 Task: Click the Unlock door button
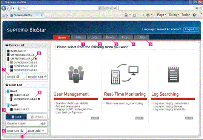(x=37, y=117)
